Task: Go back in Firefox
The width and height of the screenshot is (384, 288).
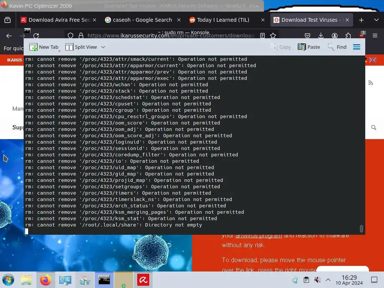Action: click(x=9, y=36)
